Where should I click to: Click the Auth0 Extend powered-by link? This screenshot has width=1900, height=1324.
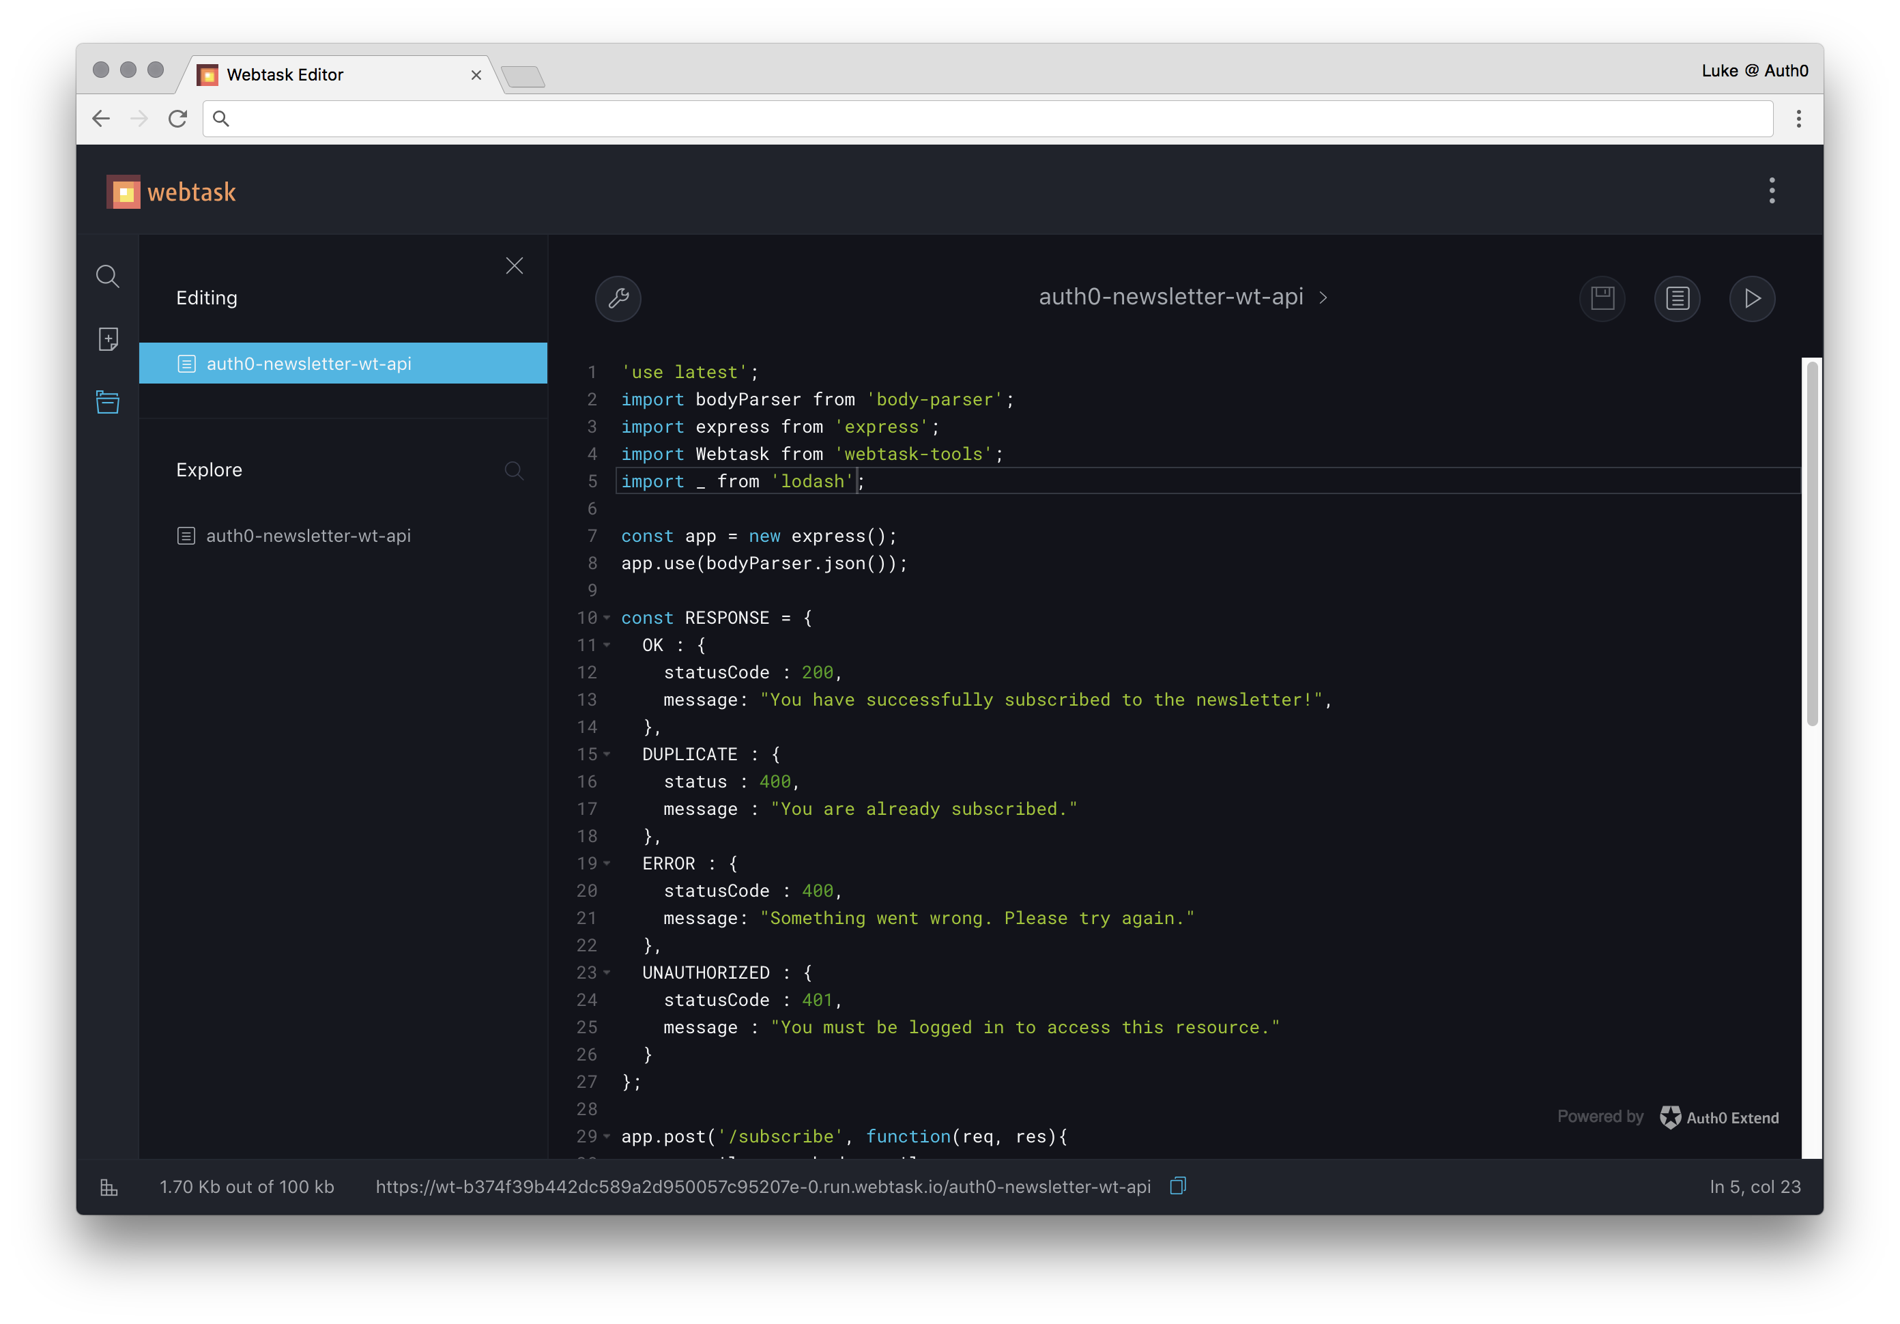coord(1720,1117)
